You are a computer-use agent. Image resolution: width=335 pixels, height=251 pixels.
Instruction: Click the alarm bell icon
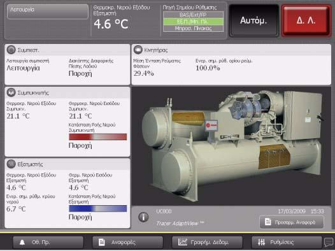[22, 242]
